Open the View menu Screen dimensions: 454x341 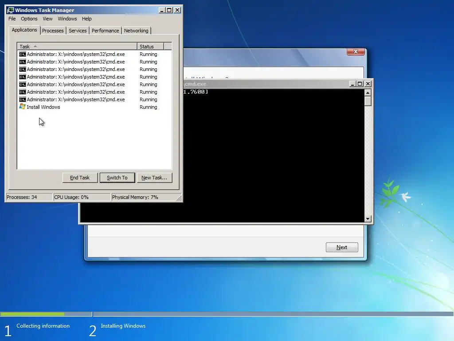47,19
